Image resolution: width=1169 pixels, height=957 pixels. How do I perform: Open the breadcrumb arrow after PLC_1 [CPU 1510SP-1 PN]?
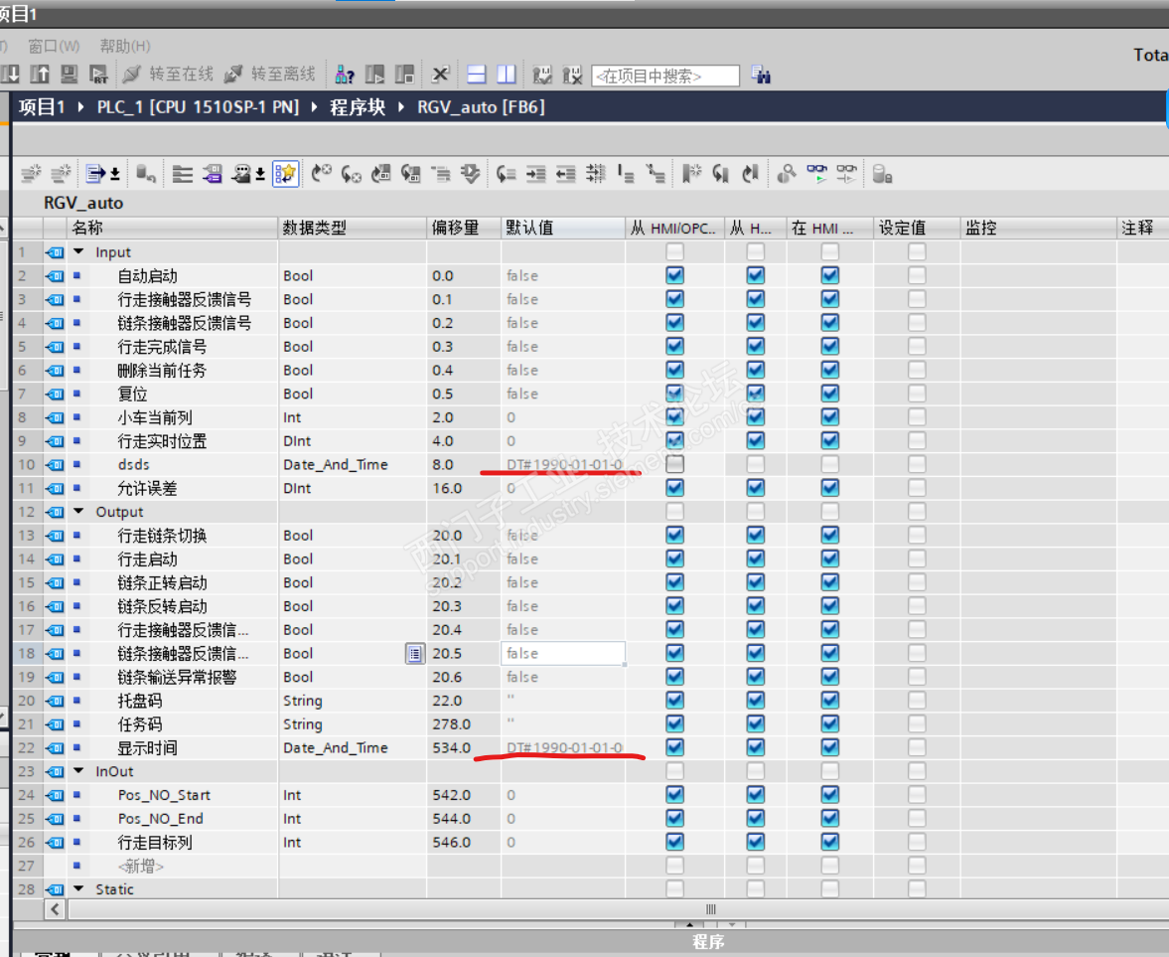pyautogui.click(x=314, y=107)
